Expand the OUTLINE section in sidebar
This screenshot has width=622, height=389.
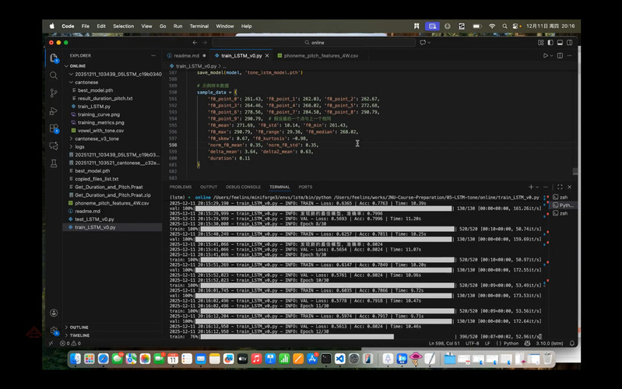[x=79, y=328]
